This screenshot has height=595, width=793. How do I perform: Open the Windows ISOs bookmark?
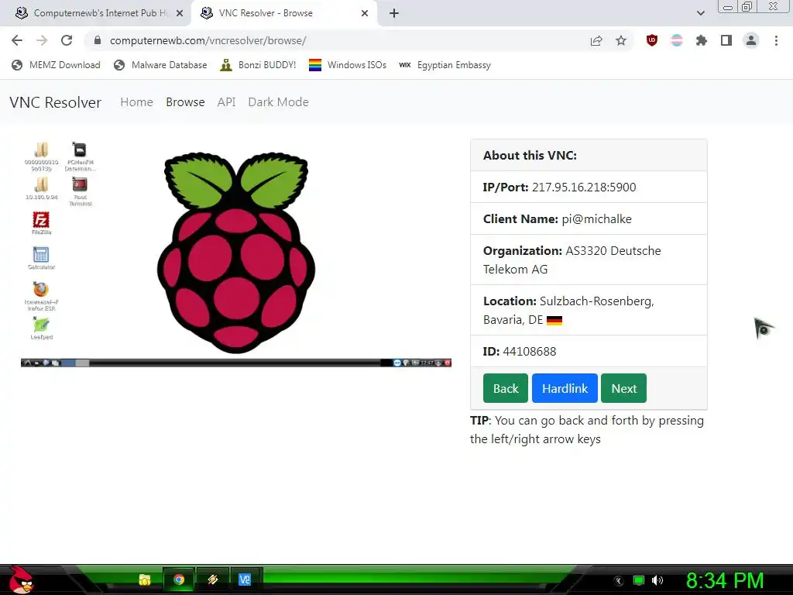(x=348, y=65)
